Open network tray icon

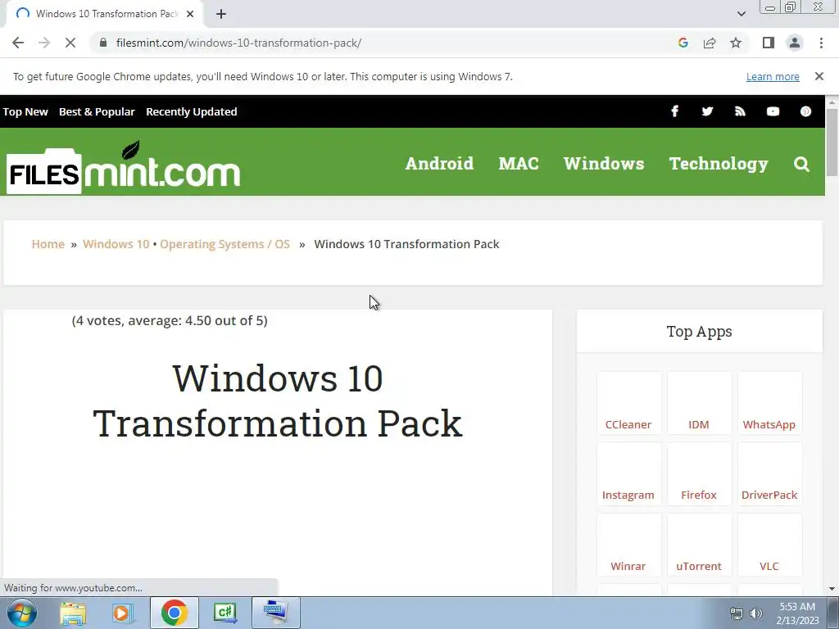737,613
